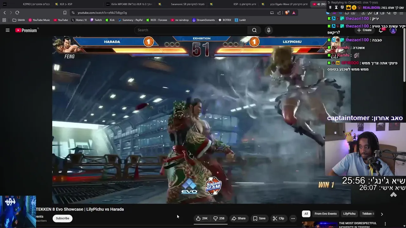Open the YouTube guide hamburger menu

[x=8, y=30]
